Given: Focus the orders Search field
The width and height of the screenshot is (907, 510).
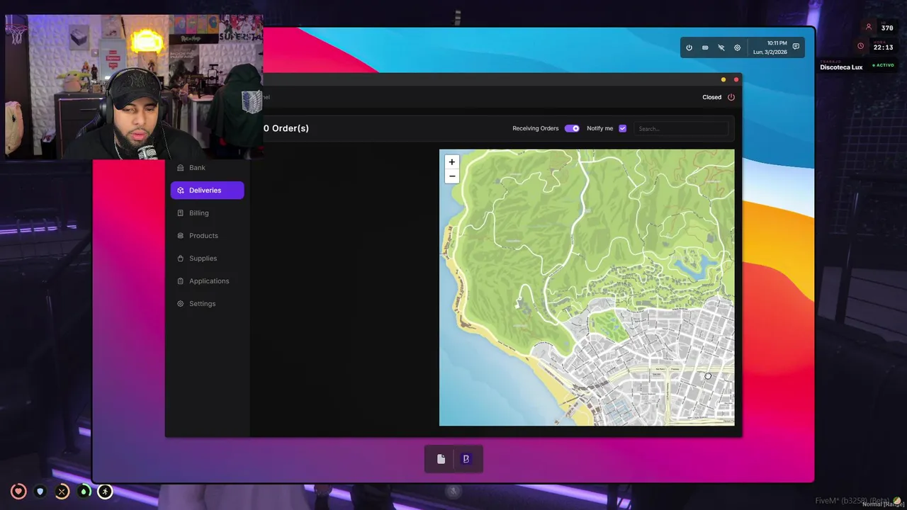Looking at the screenshot, I should tap(681, 129).
